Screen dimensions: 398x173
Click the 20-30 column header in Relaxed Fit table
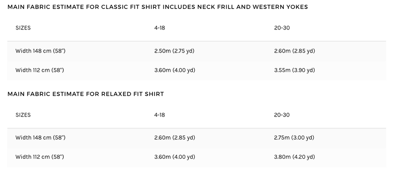pyautogui.click(x=282, y=115)
